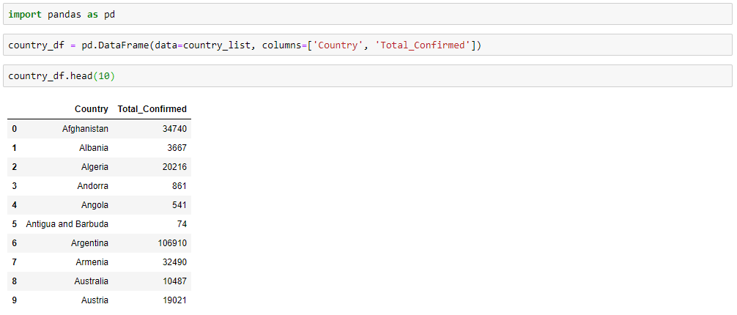This screenshot has height=315, width=737.
Task: Click the value 74 for Antigua and Barbuda
Action: click(182, 223)
